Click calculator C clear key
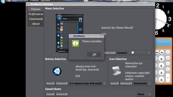Viewport: 173px width, 97px height. pos(161,80)
